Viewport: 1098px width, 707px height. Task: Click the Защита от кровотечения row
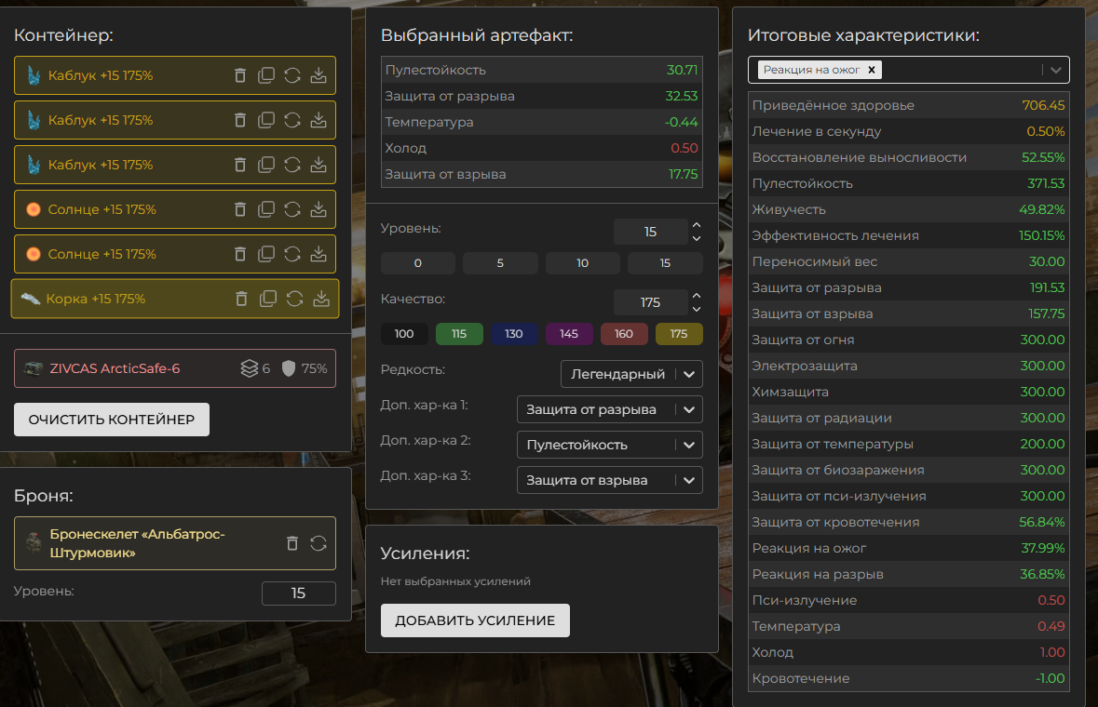click(x=908, y=522)
